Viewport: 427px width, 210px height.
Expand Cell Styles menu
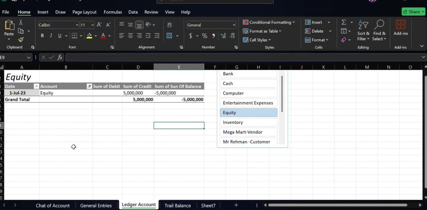click(x=257, y=40)
